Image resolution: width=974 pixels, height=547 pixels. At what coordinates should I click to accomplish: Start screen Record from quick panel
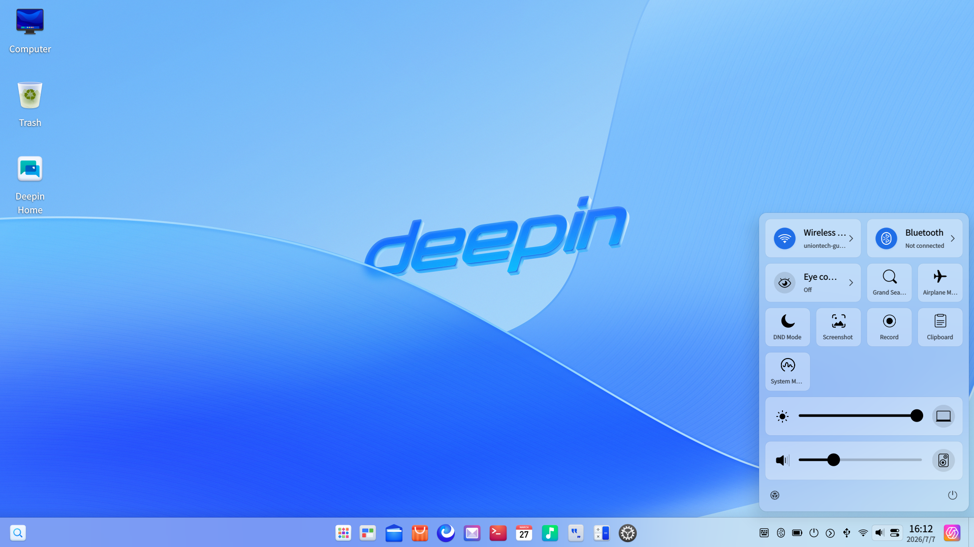[x=889, y=327]
